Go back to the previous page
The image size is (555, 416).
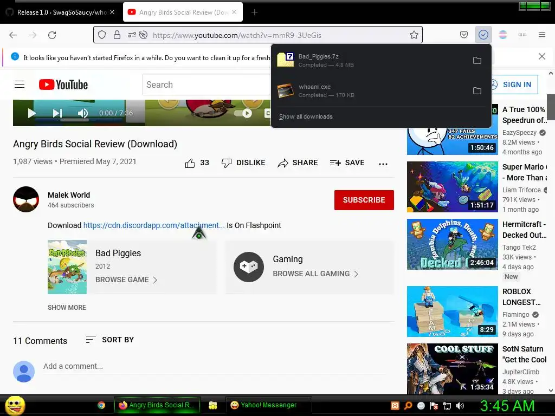click(x=13, y=35)
